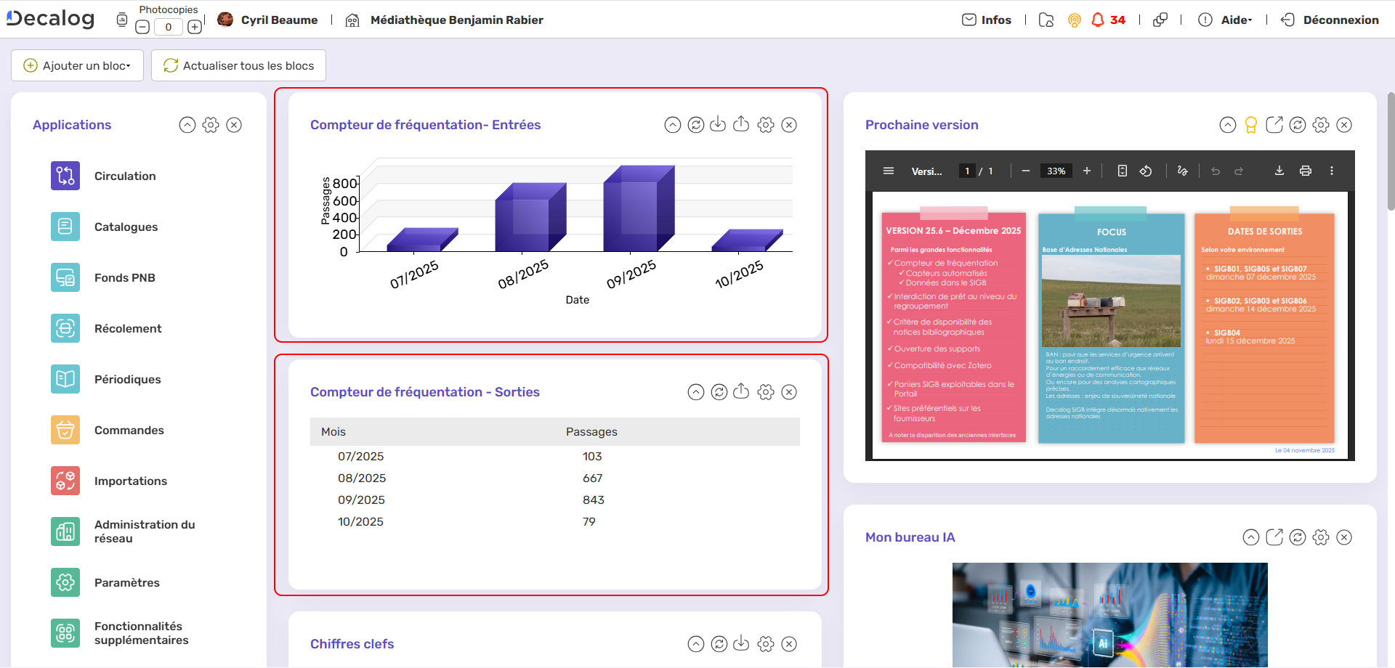Image resolution: width=1395 pixels, height=668 pixels.
Task: Open the Ajouter un bloc dropdown
Action: pos(77,65)
